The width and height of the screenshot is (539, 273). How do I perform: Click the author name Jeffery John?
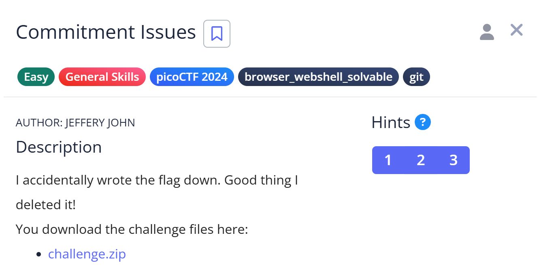point(100,122)
